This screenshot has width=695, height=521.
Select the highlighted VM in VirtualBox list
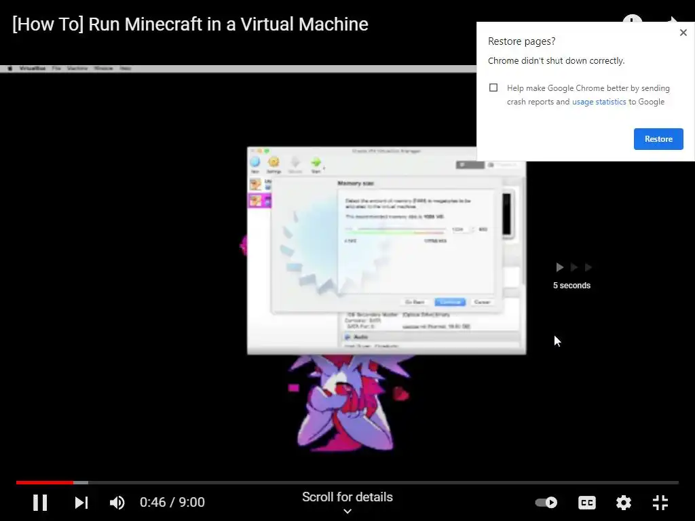pyautogui.click(x=259, y=201)
